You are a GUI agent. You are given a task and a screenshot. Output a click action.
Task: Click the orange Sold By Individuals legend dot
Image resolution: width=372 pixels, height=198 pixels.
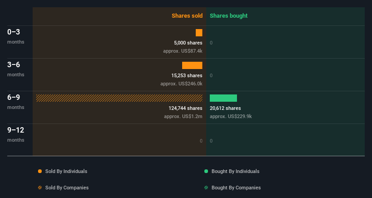(x=40, y=171)
